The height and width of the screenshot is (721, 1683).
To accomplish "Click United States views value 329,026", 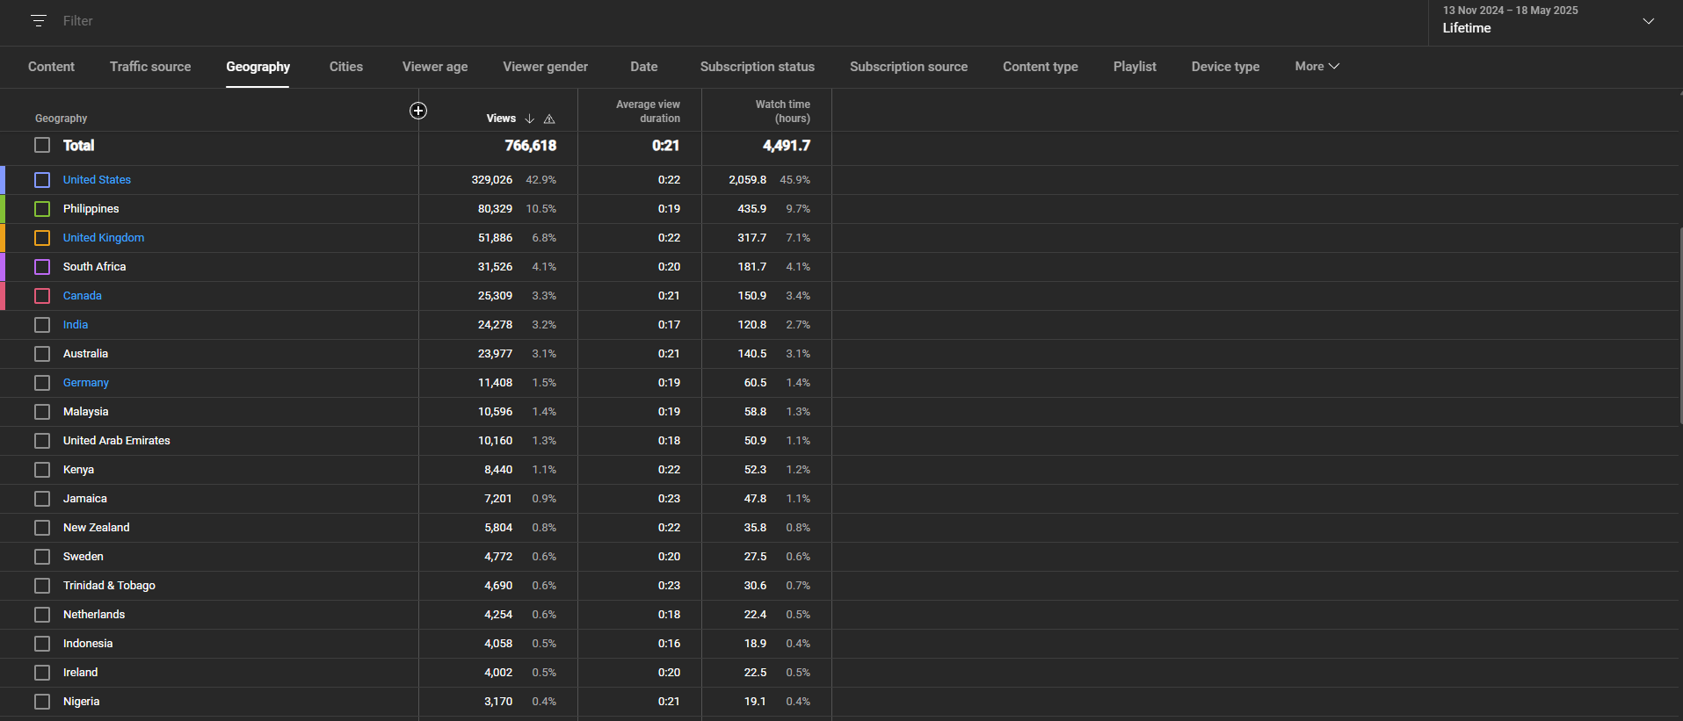I will tap(492, 180).
